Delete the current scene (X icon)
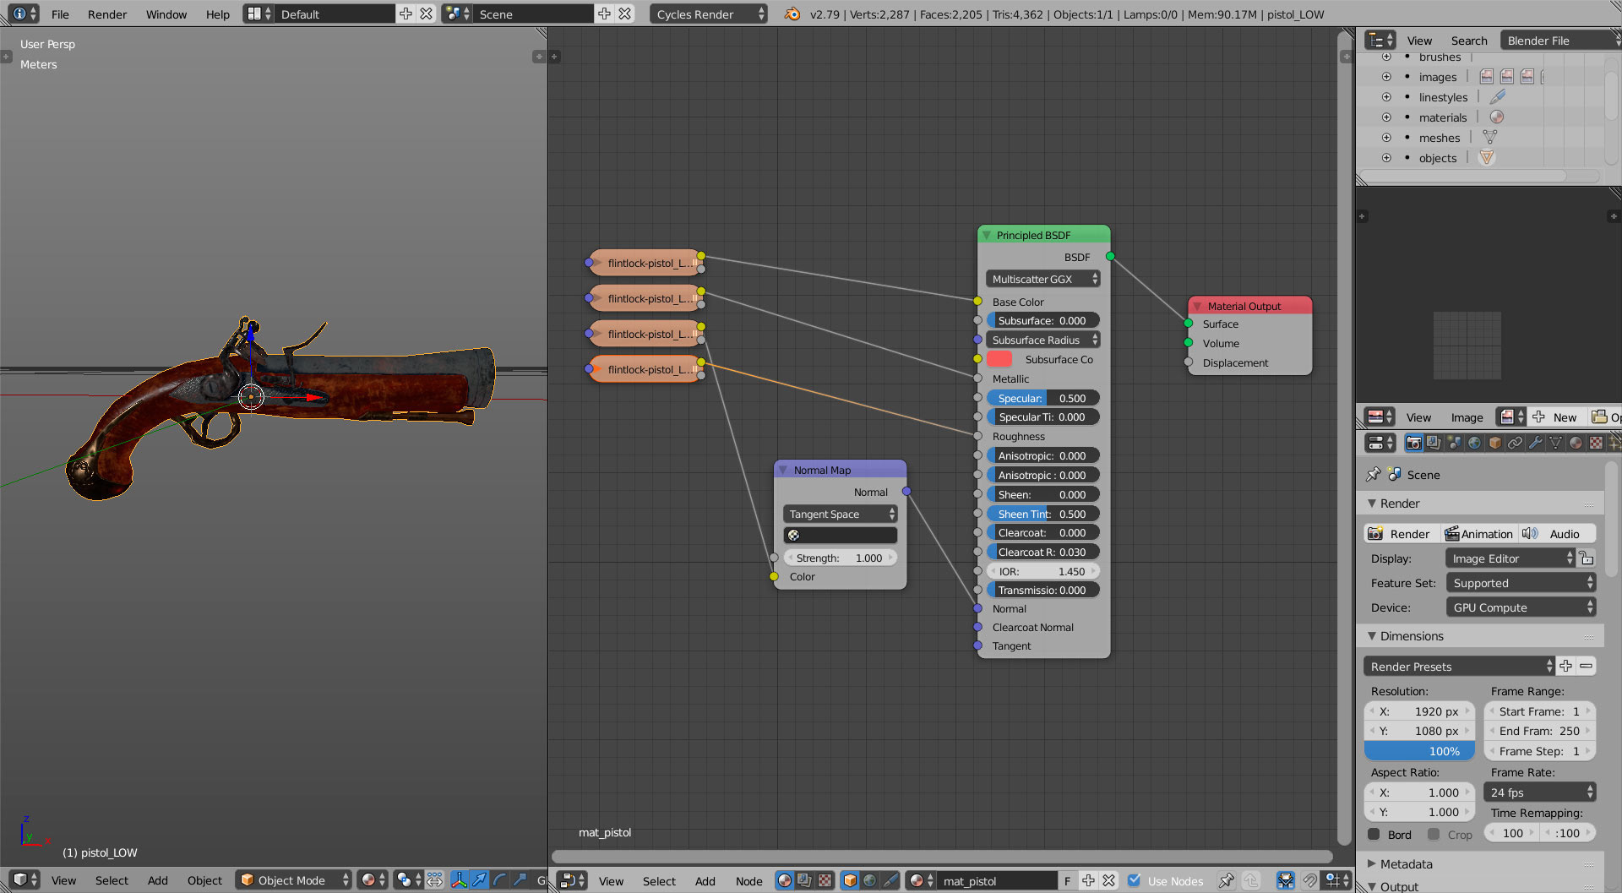This screenshot has width=1622, height=893. tap(624, 14)
